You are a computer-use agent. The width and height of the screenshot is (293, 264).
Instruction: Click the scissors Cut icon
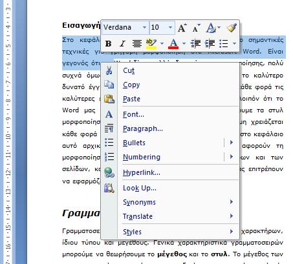click(x=109, y=70)
